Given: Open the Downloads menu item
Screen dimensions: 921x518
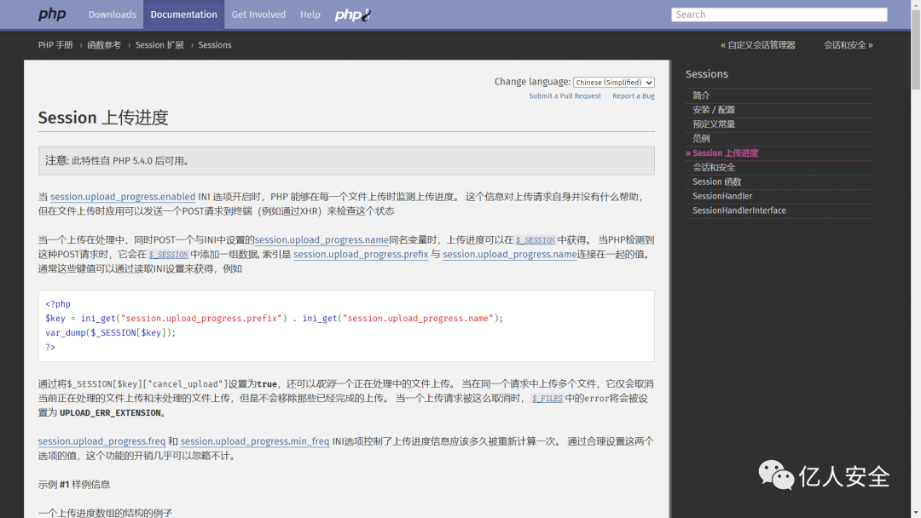Looking at the screenshot, I should click(113, 14).
